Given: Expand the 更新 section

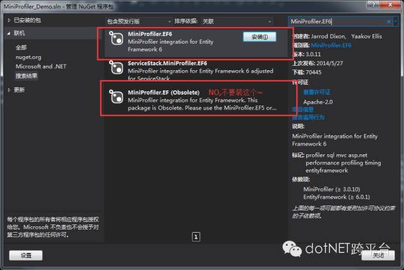Looking at the screenshot, I should pos(9,90).
